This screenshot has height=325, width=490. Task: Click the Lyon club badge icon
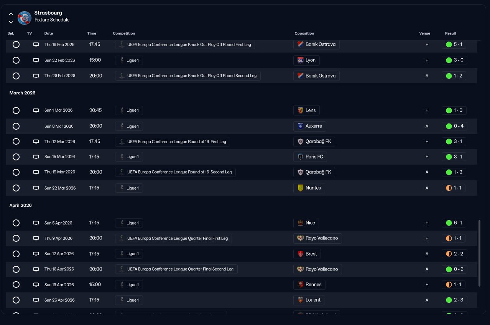pyautogui.click(x=301, y=60)
